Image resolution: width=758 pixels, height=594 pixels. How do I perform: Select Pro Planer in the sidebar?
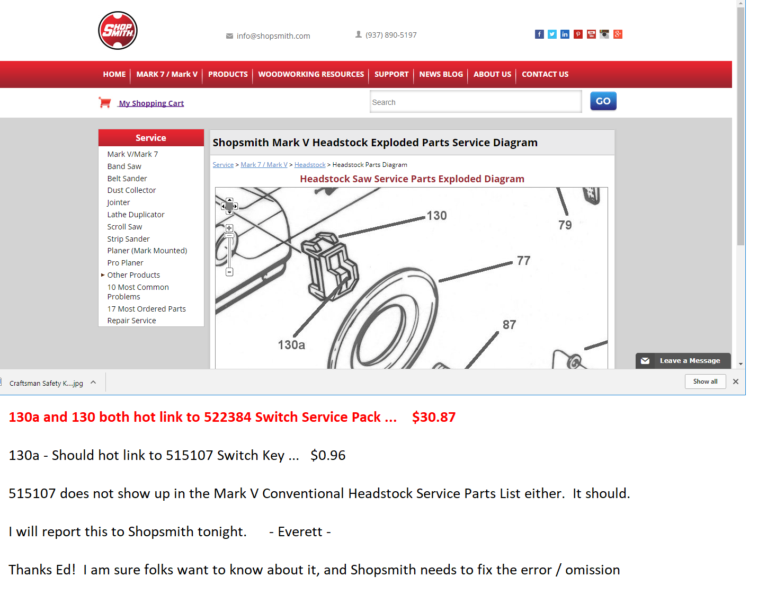pyautogui.click(x=125, y=263)
